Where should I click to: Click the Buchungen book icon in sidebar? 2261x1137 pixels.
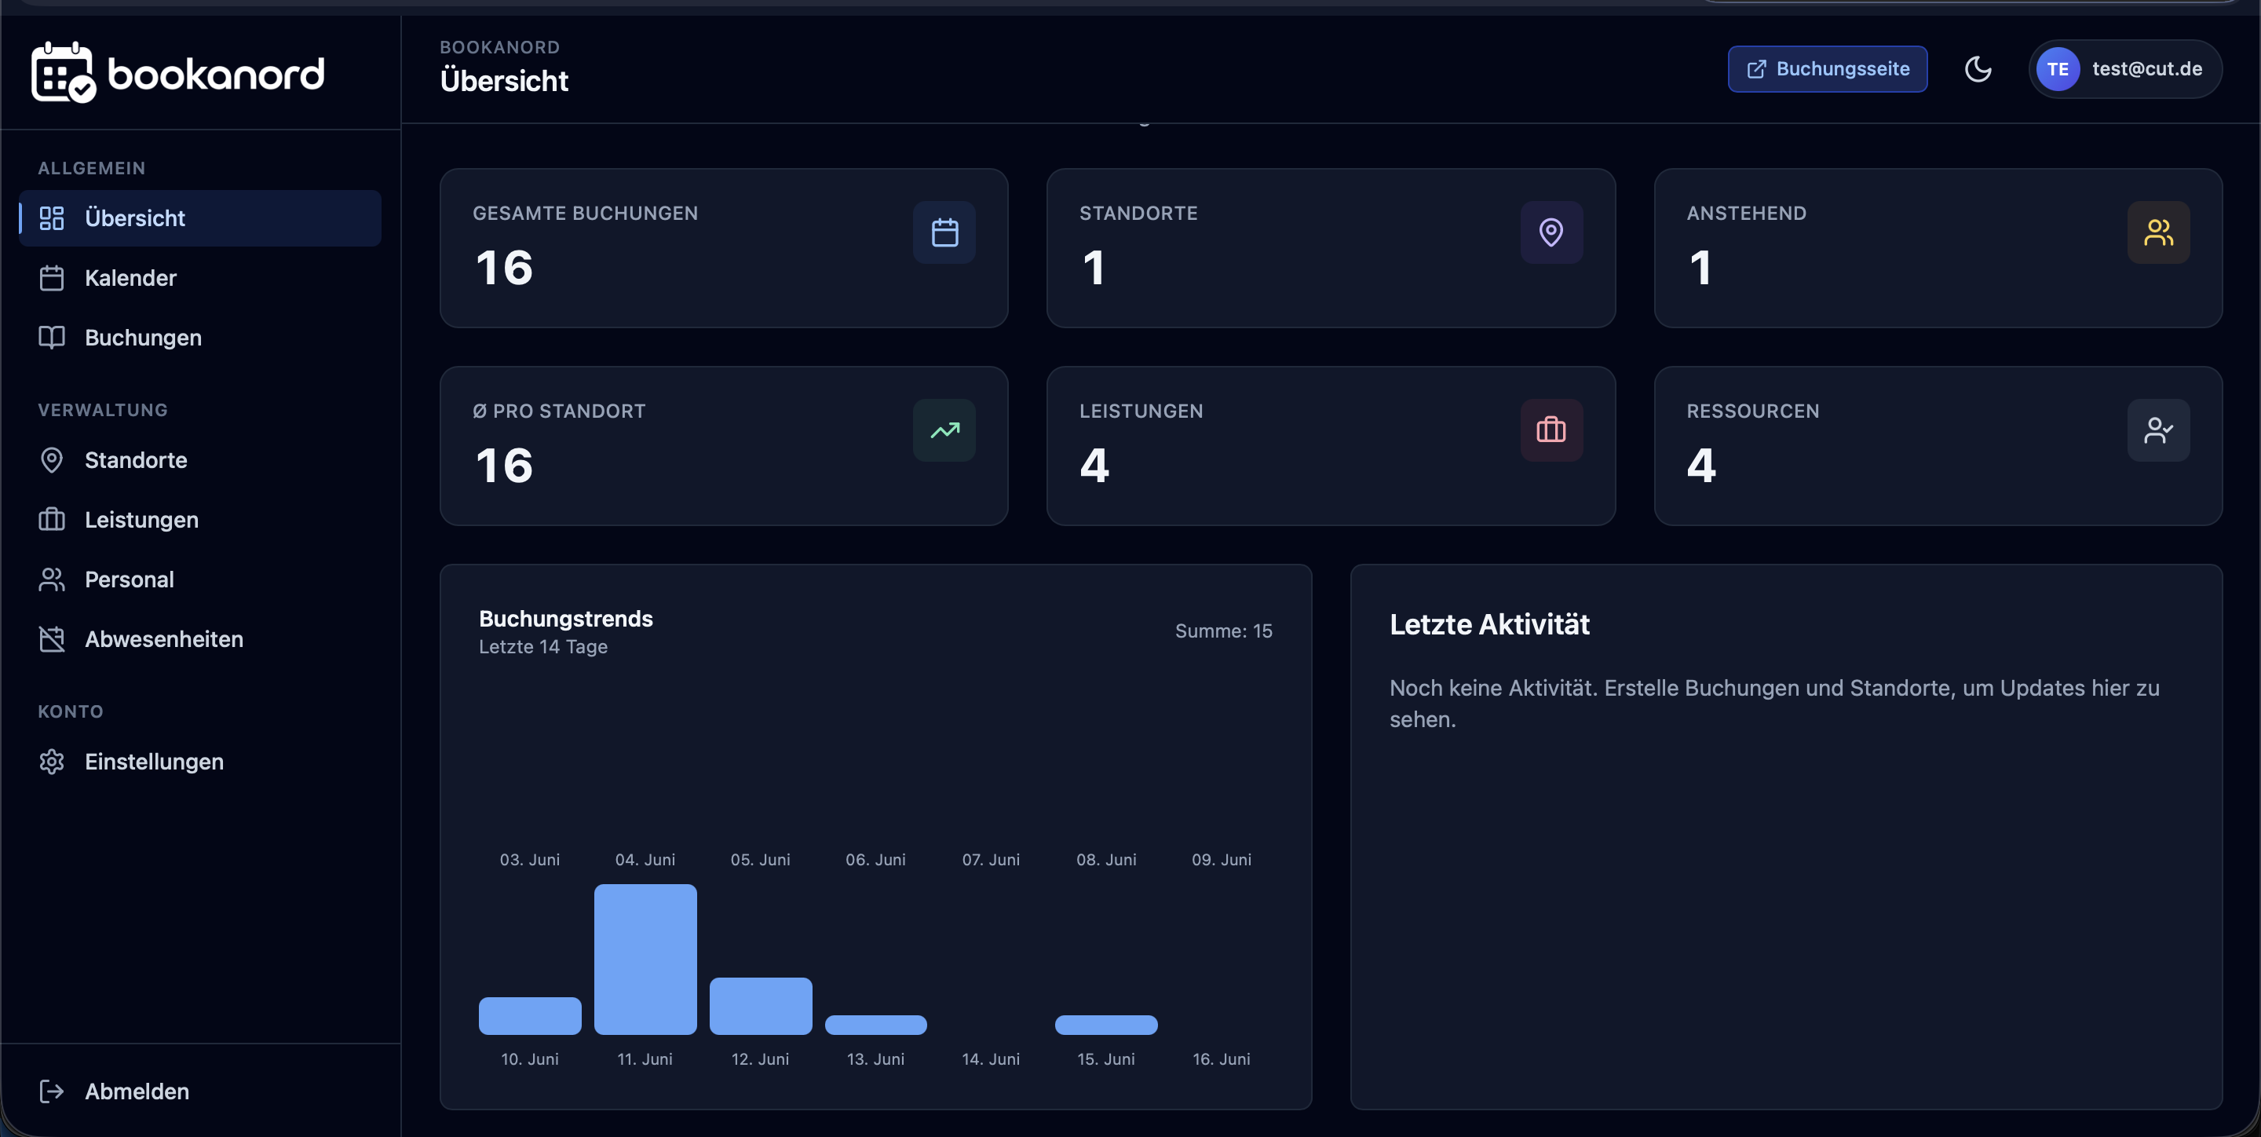[x=52, y=337]
